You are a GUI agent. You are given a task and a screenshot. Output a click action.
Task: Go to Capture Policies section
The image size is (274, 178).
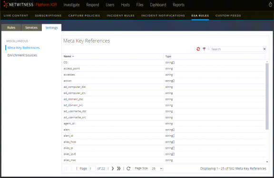(x=84, y=16)
